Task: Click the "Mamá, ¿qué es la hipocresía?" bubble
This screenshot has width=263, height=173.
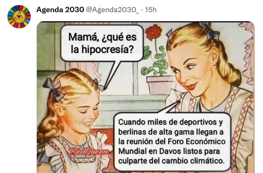Action: [x=102, y=43]
